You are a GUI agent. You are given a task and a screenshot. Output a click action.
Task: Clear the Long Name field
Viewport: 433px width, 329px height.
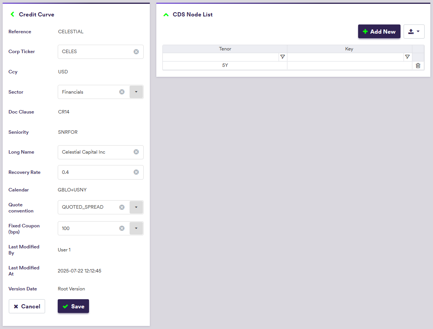(x=136, y=152)
